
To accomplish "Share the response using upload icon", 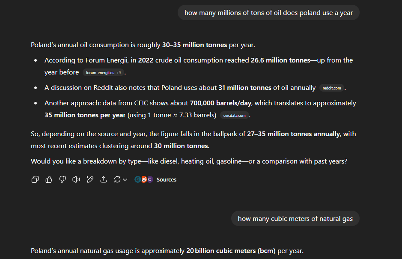I will [104, 179].
